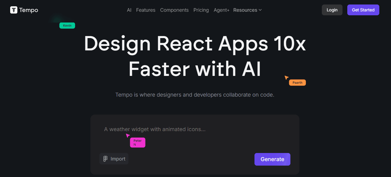The height and width of the screenshot is (177, 391).
Task: Click Paarth's orange collaborator label
Action: pyautogui.click(x=297, y=82)
